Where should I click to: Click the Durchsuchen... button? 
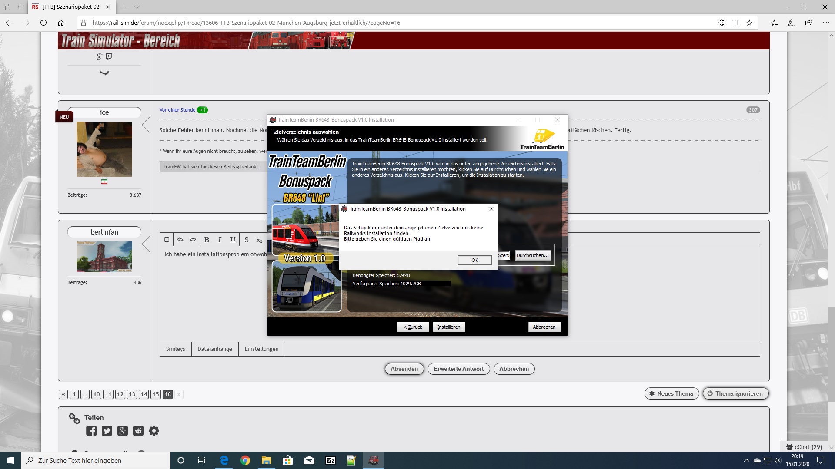pos(533,255)
